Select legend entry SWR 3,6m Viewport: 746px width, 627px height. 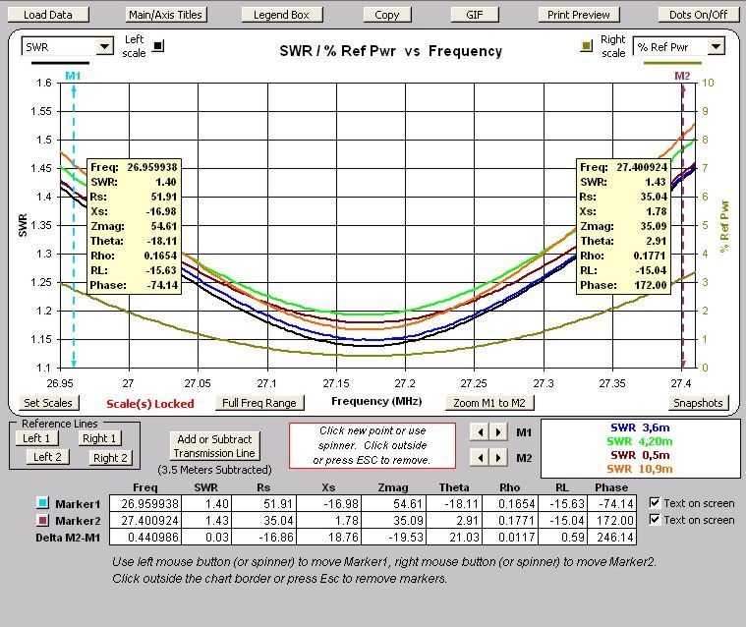pyautogui.click(x=641, y=427)
